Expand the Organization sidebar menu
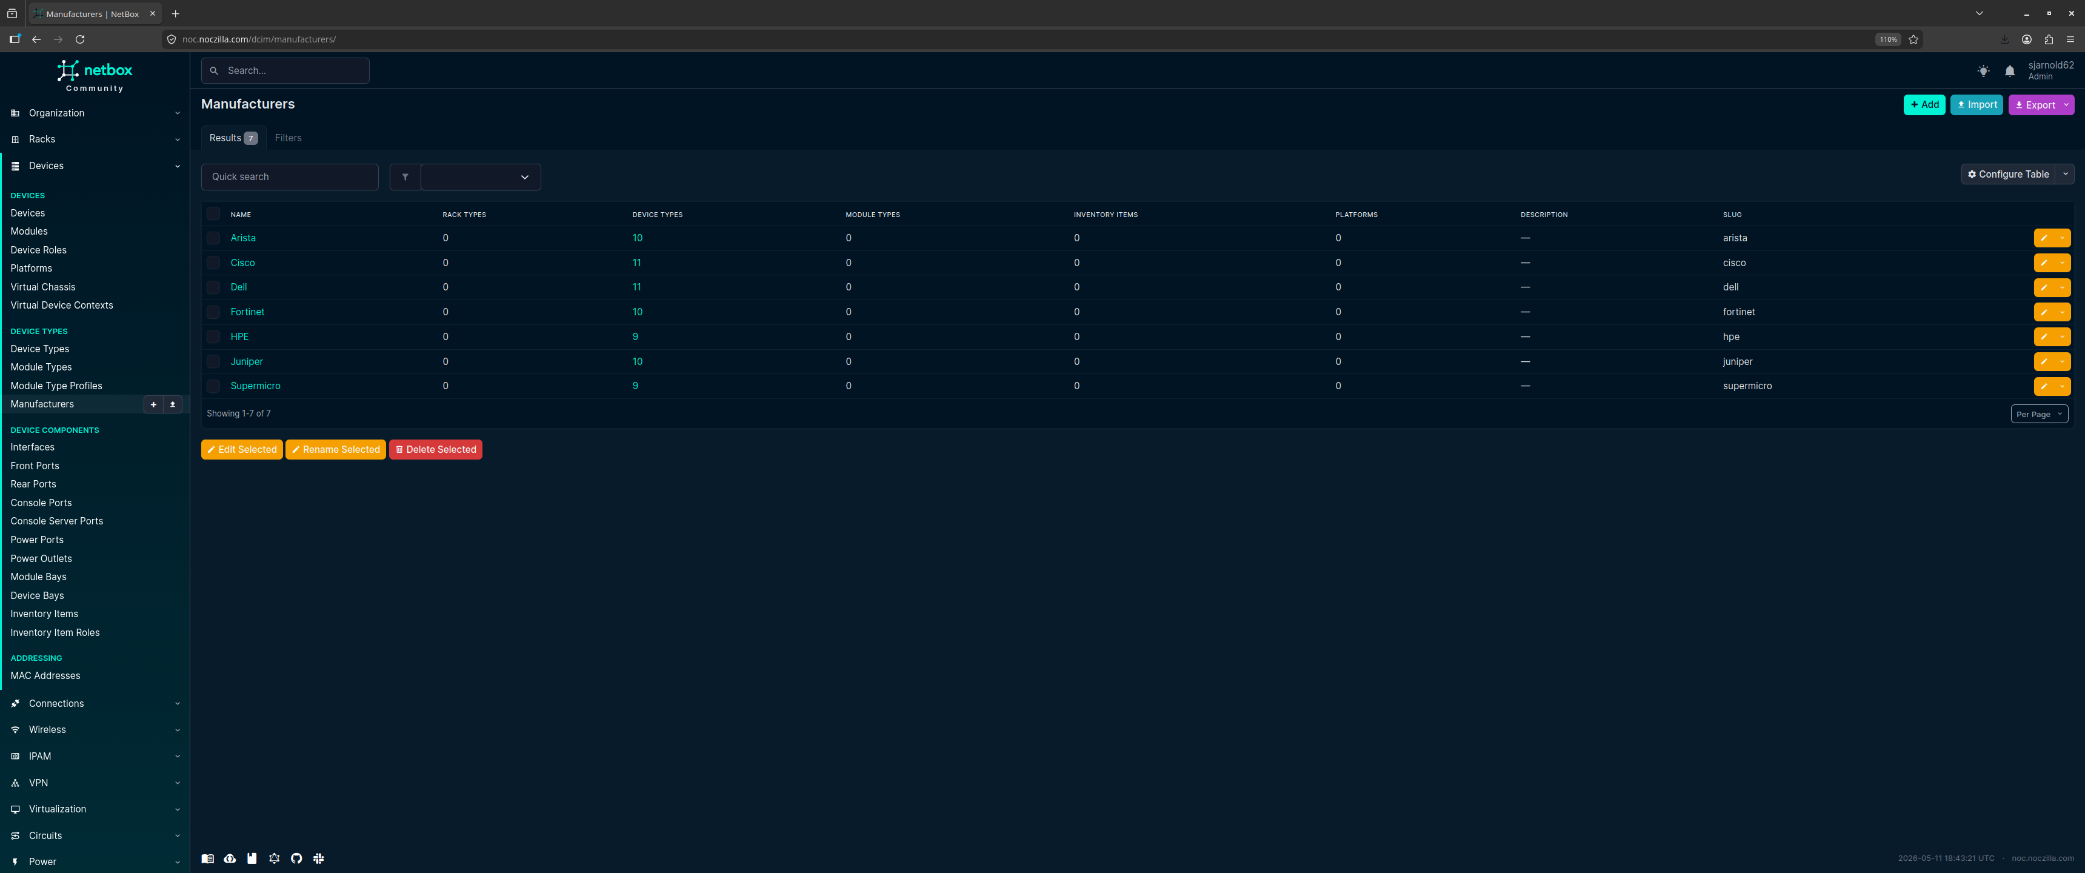The height and width of the screenshot is (873, 2085). pos(95,113)
